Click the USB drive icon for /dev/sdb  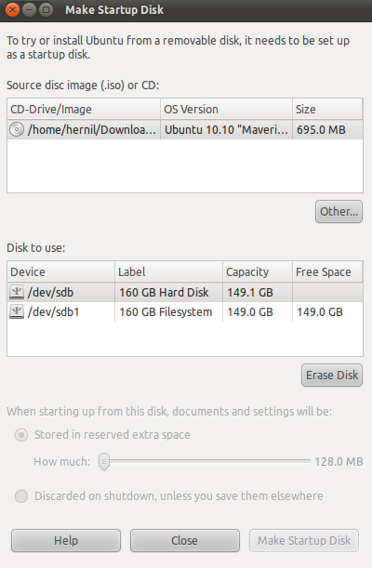[x=17, y=292]
